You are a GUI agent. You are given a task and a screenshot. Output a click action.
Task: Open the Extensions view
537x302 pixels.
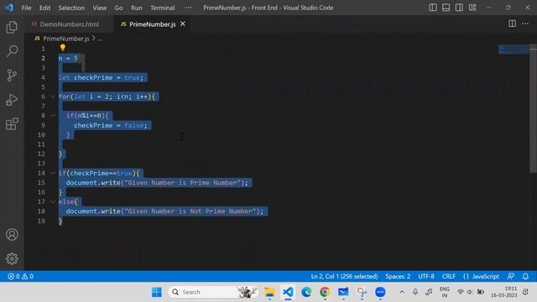[x=12, y=124]
